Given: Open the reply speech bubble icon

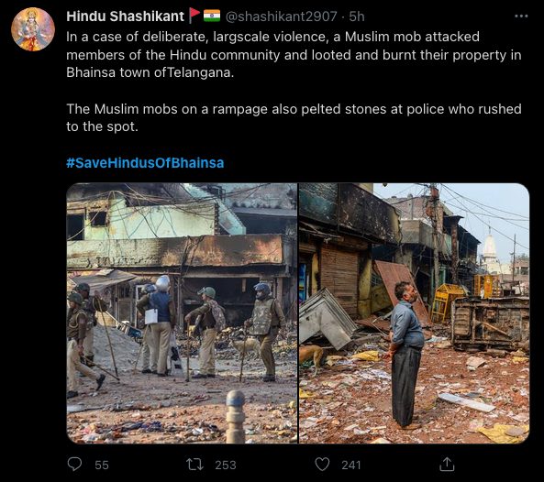Looking at the screenshot, I should [x=74, y=464].
